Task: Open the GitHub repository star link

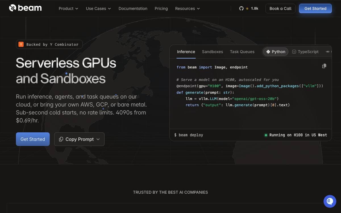Action: click(x=249, y=9)
